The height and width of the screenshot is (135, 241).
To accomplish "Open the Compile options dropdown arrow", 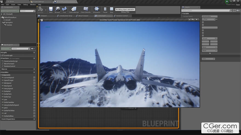I will tap(46, 10).
